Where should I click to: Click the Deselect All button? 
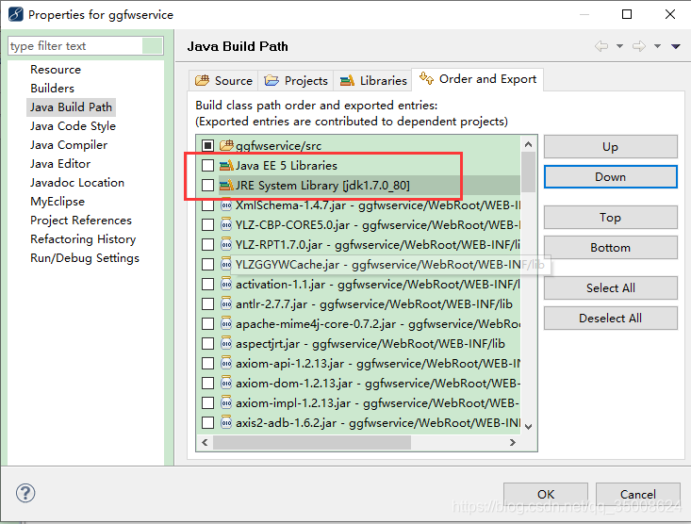tap(610, 319)
